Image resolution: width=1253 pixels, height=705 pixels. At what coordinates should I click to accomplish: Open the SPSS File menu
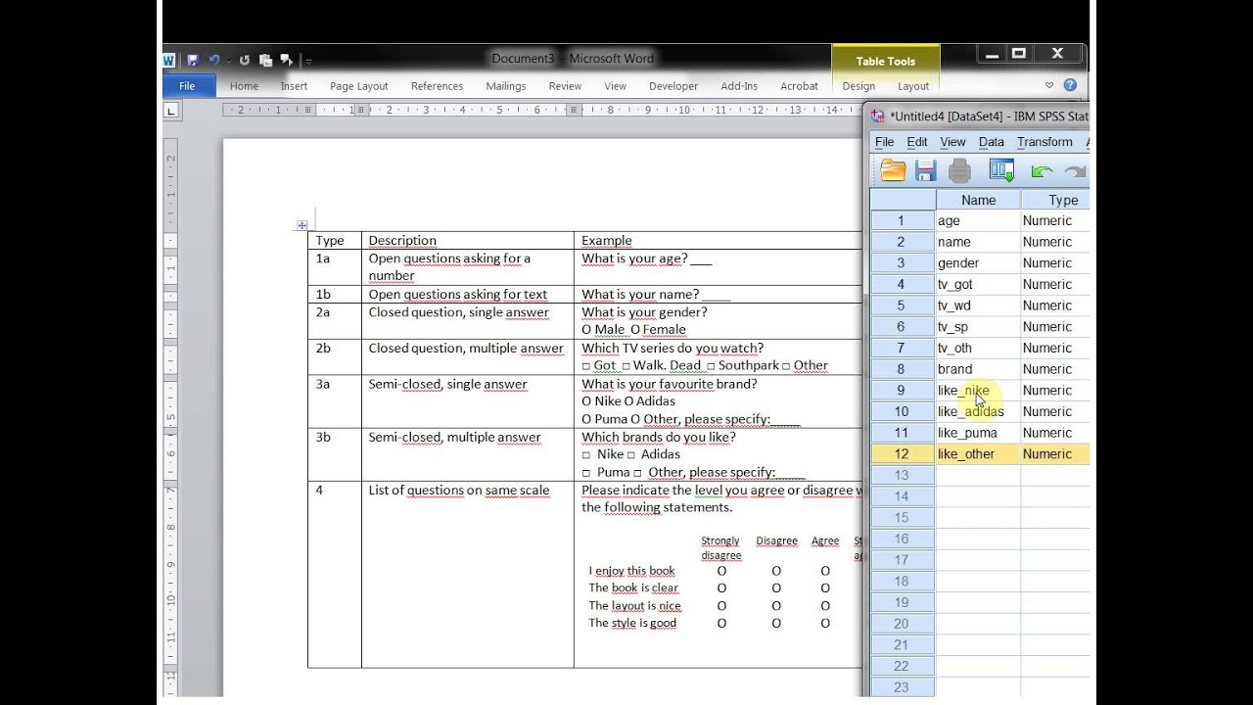tap(884, 142)
